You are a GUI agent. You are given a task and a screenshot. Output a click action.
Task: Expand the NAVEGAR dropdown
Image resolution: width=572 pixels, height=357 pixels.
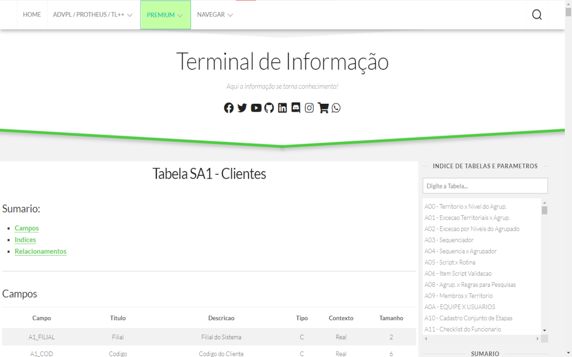coord(211,15)
